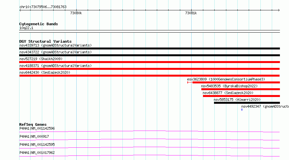289x160 pixels.
Task: Click the chr10:73079506..73081763 coordinate label
Action: (43, 7)
